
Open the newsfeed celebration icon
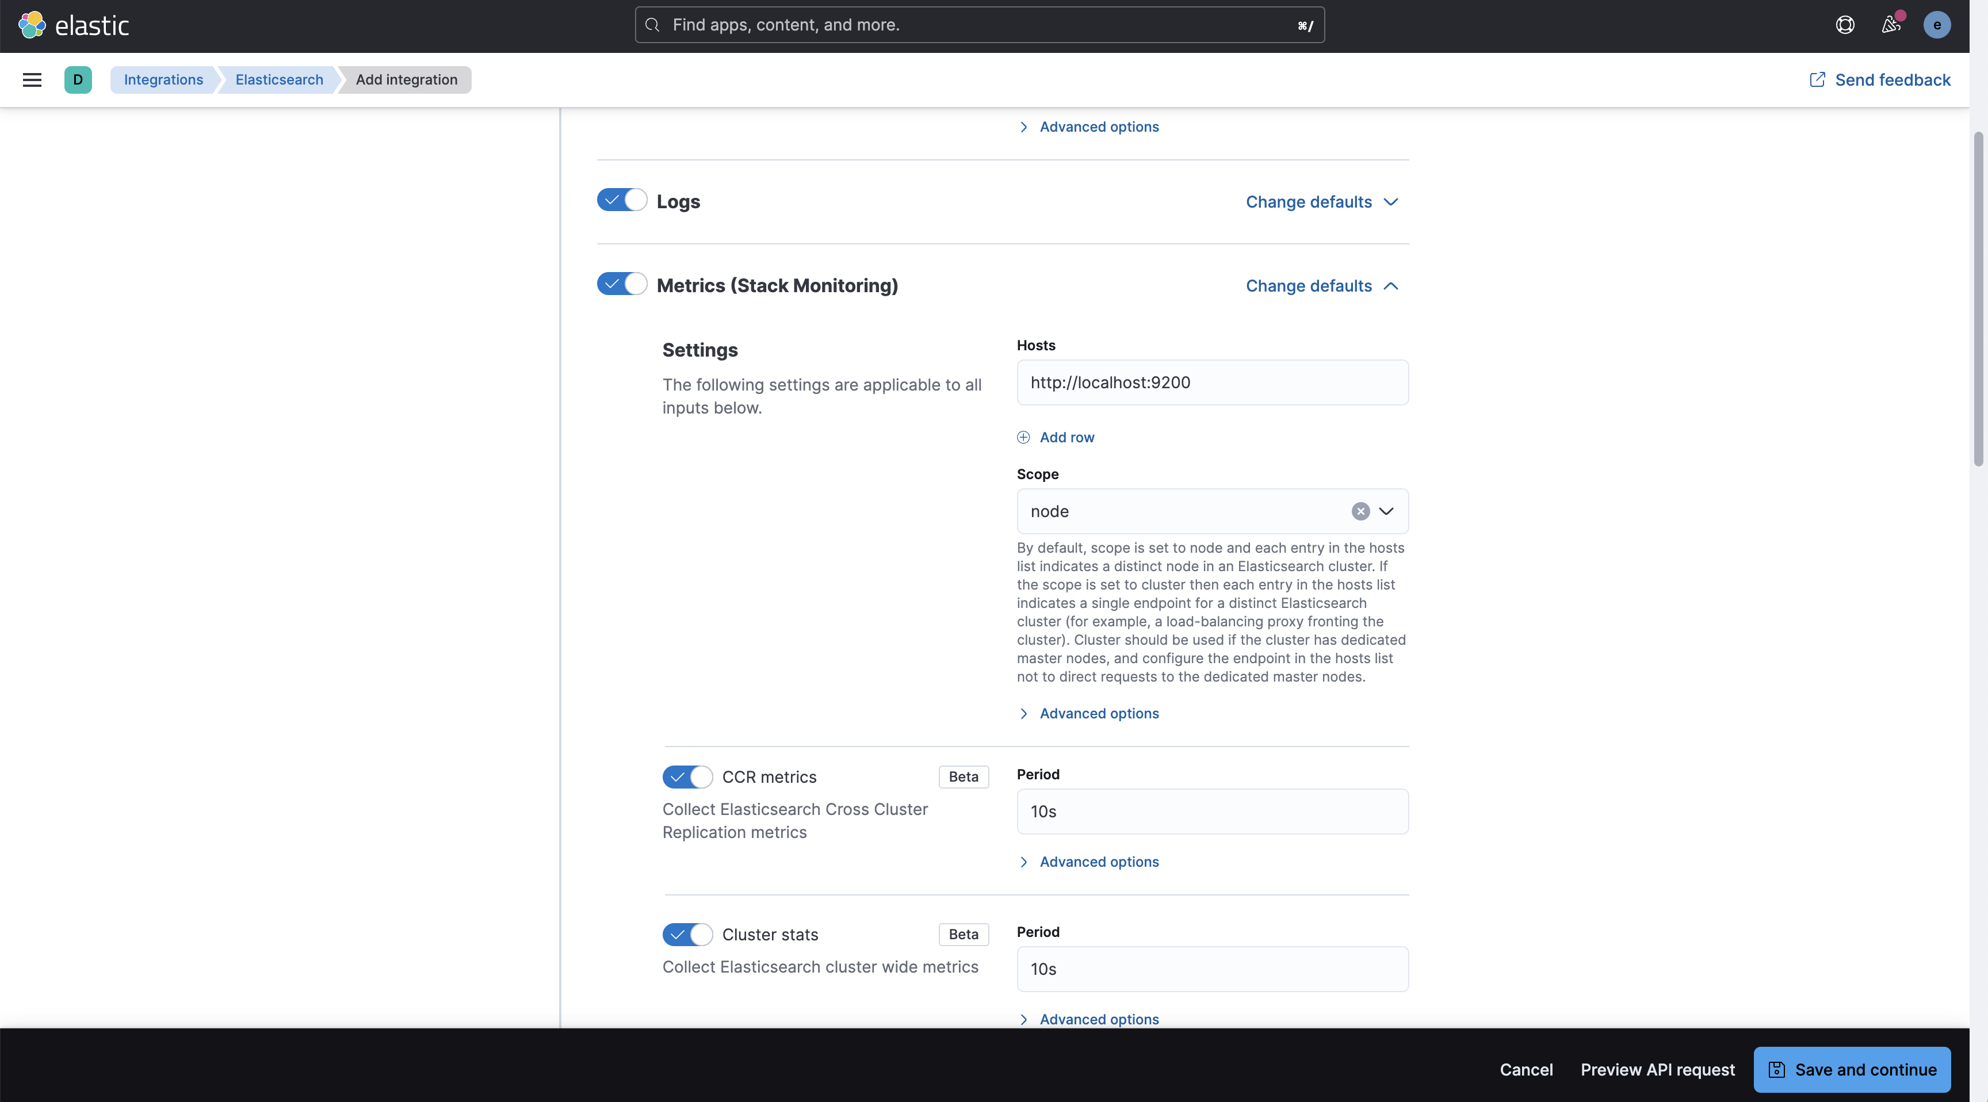click(x=1890, y=25)
